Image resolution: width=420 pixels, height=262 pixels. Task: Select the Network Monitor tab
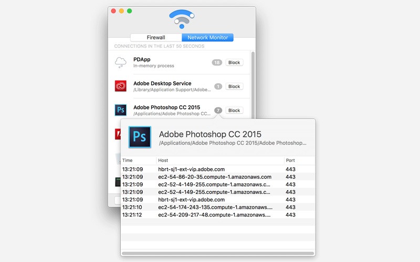pyautogui.click(x=207, y=37)
